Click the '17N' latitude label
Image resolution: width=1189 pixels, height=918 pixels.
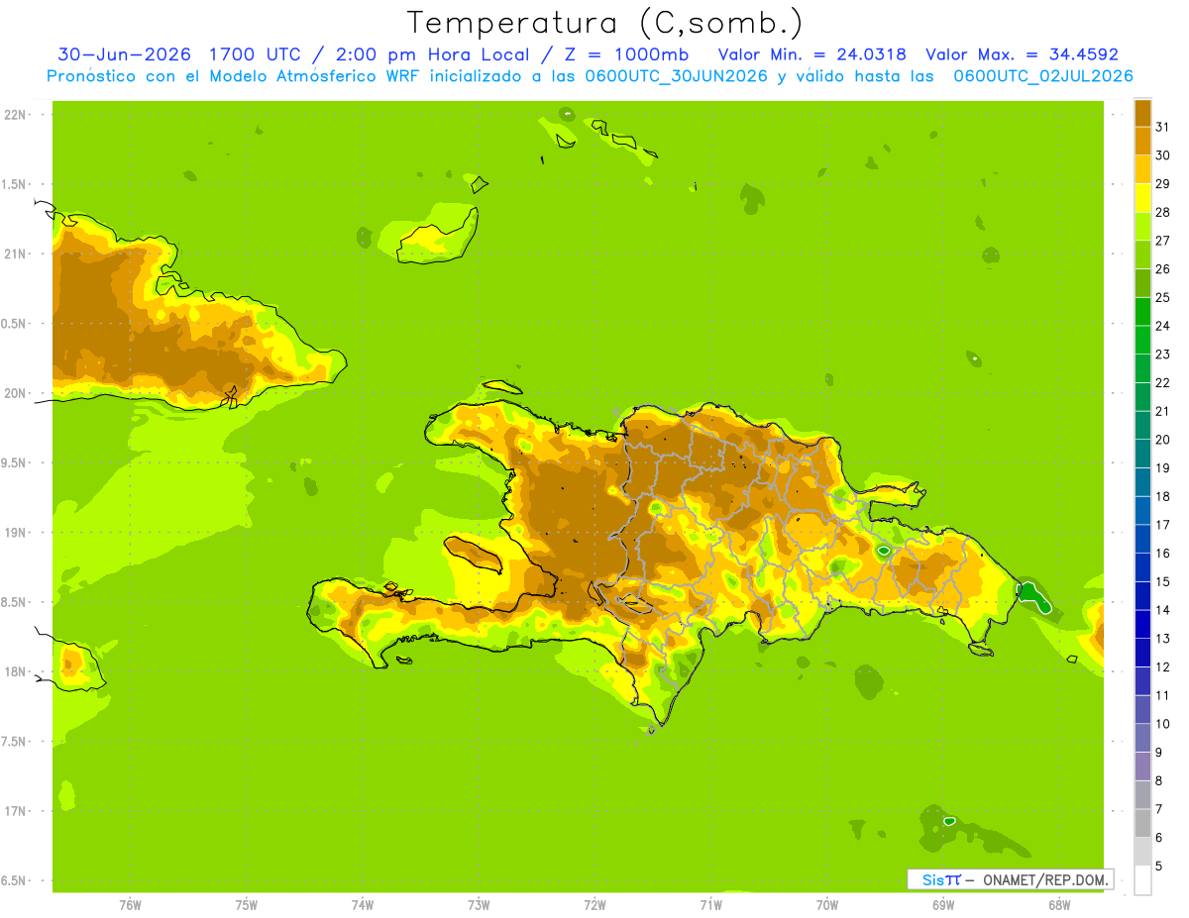pos(14,811)
